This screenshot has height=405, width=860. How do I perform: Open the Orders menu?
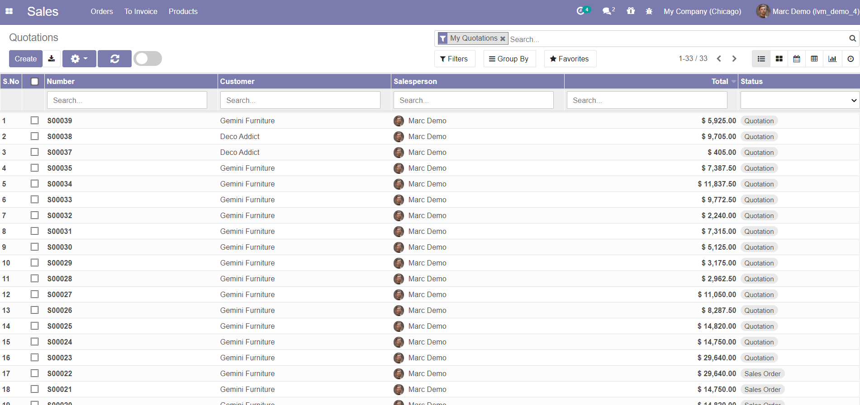coord(102,11)
